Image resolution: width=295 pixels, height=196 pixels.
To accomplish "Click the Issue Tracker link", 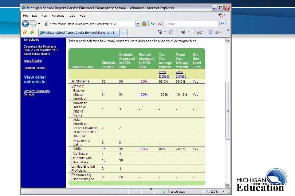I will click(x=33, y=61).
